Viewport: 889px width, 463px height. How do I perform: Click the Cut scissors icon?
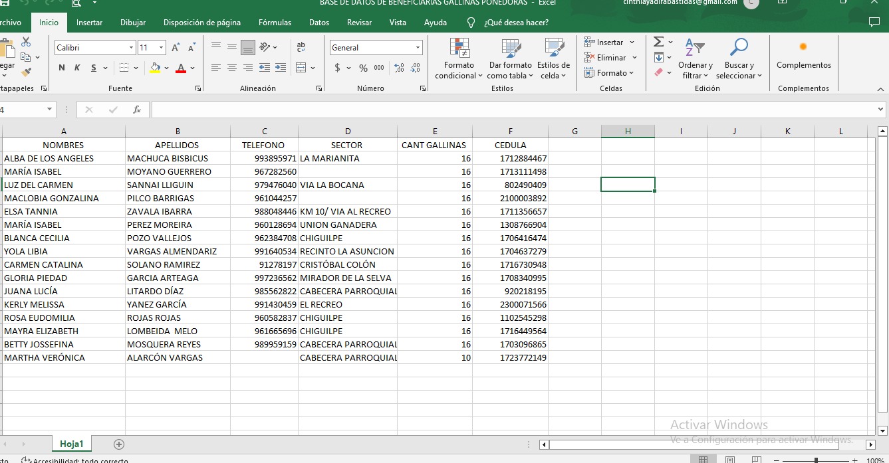(x=26, y=43)
